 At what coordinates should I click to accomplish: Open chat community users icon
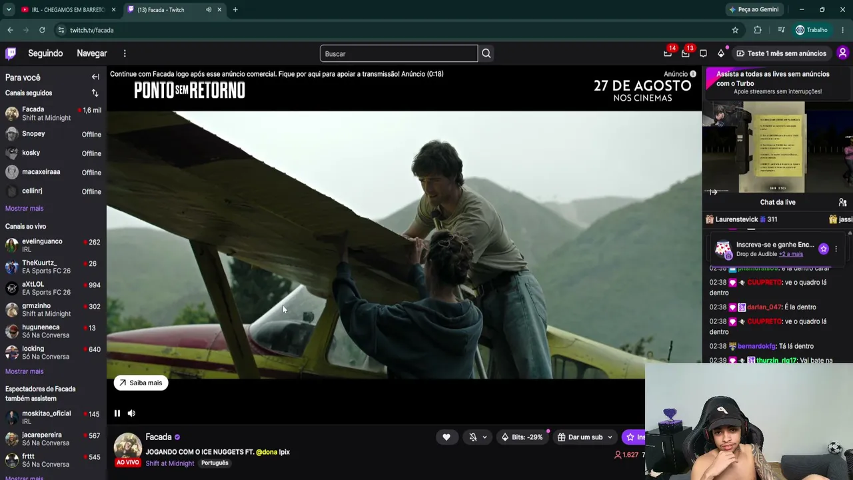[842, 202]
